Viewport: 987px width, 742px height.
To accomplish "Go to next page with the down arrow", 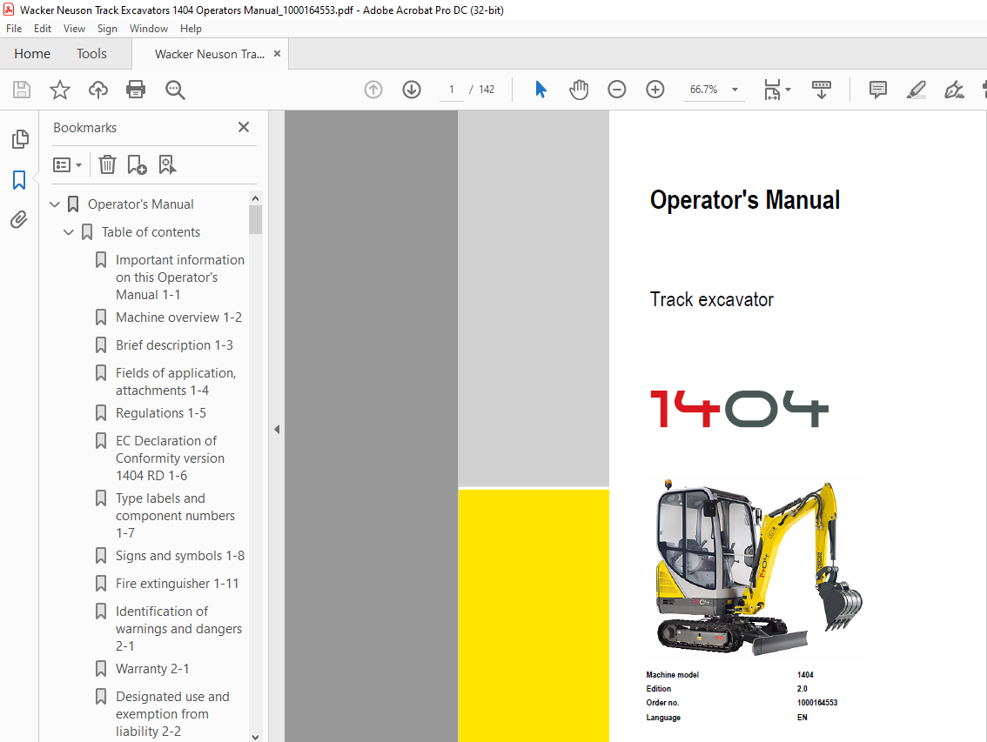I will [412, 90].
